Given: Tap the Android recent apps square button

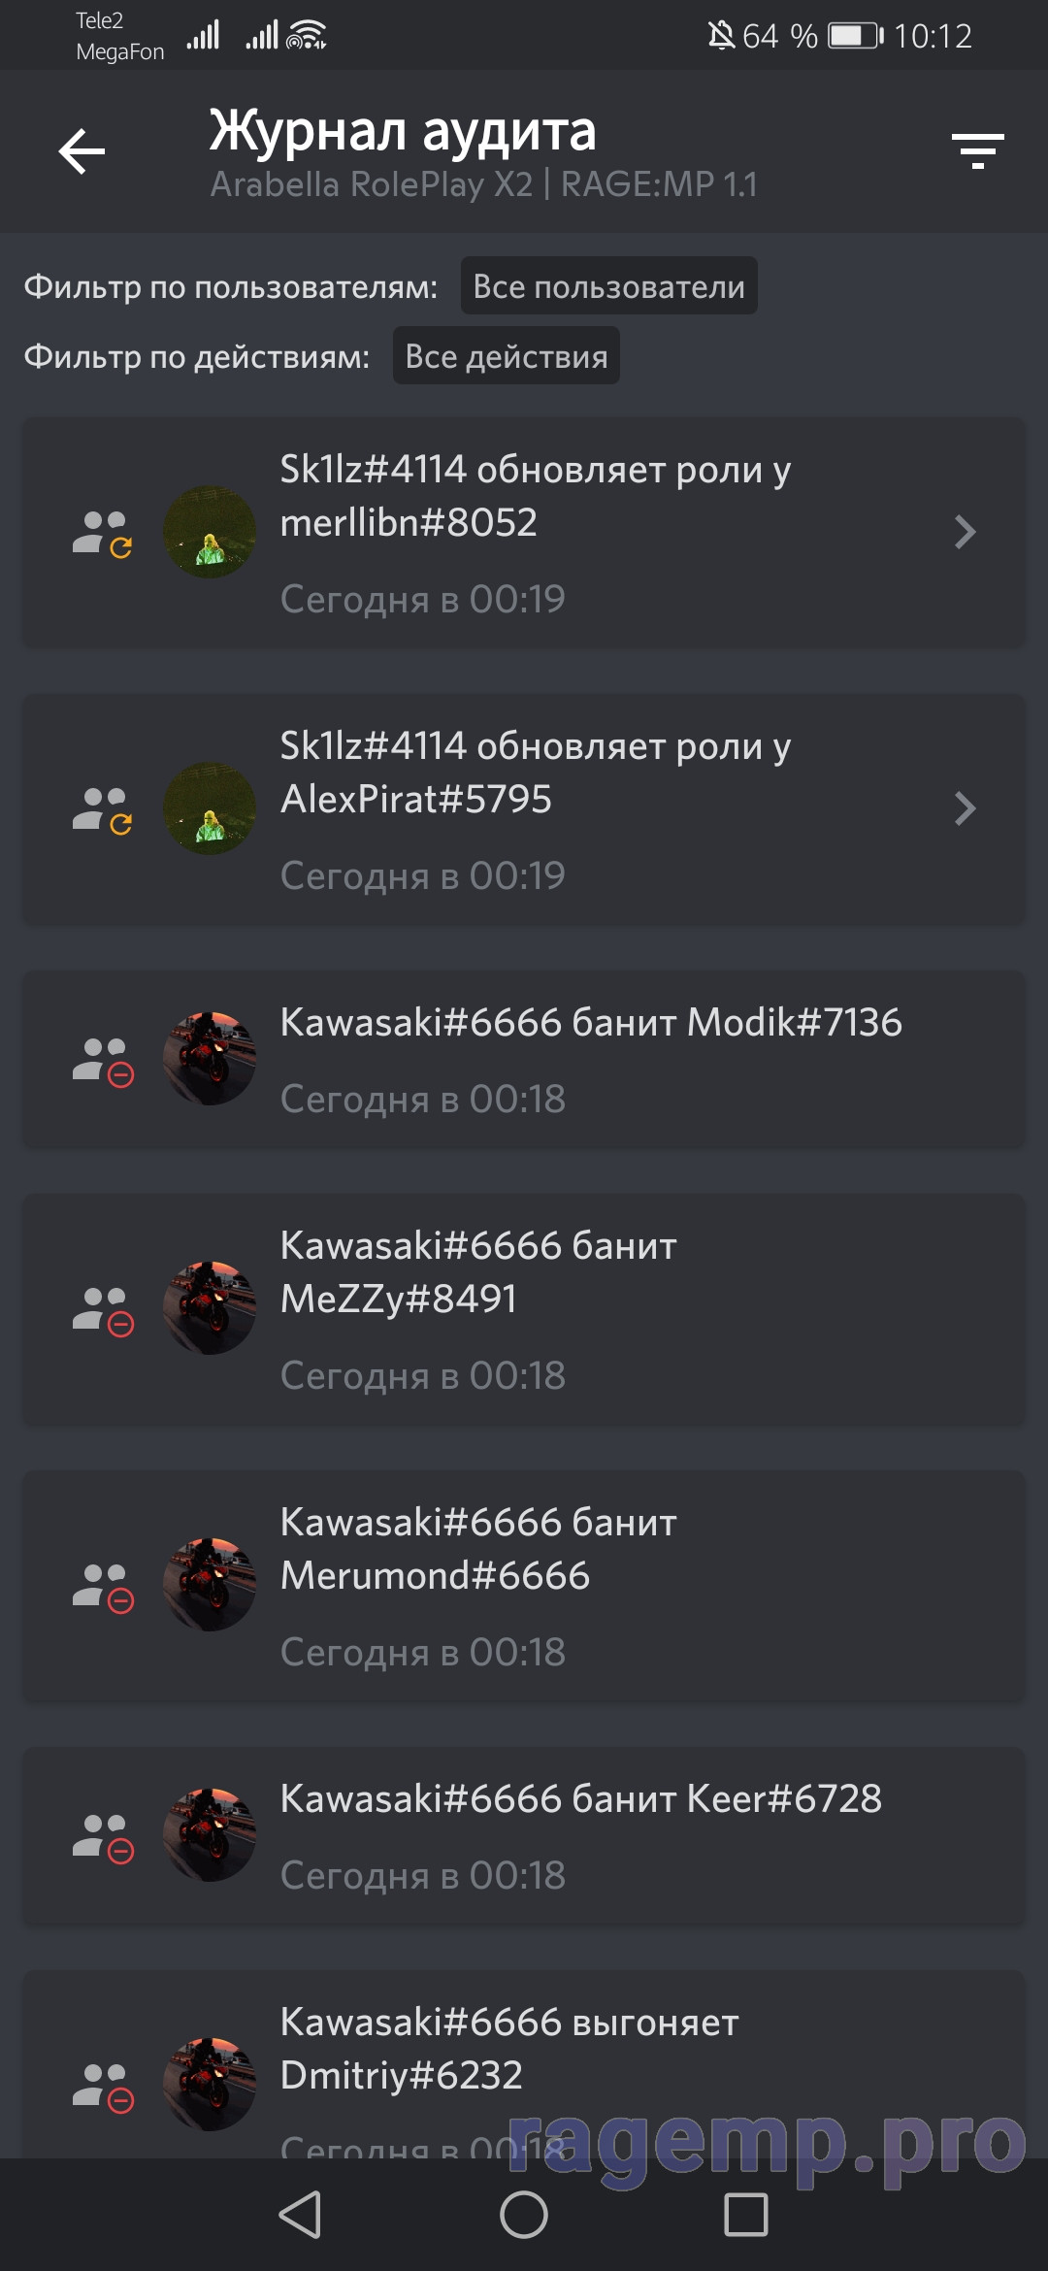Looking at the screenshot, I should click(746, 2215).
